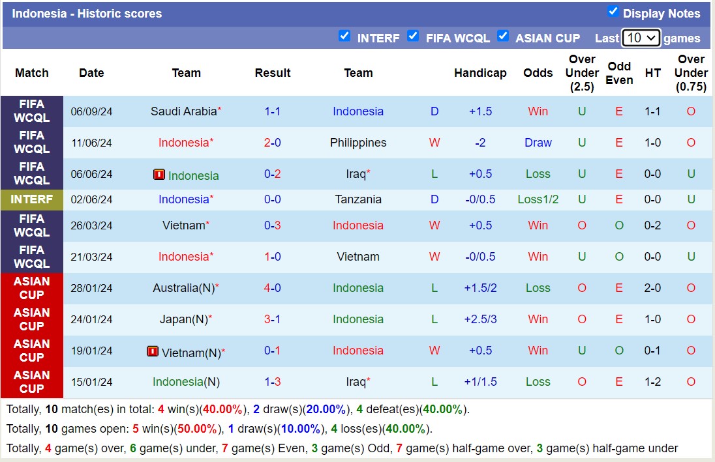Image resolution: width=715 pixels, height=462 pixels.
Task: Click the Loss1/2 odds value
Action: click(538, 199)
